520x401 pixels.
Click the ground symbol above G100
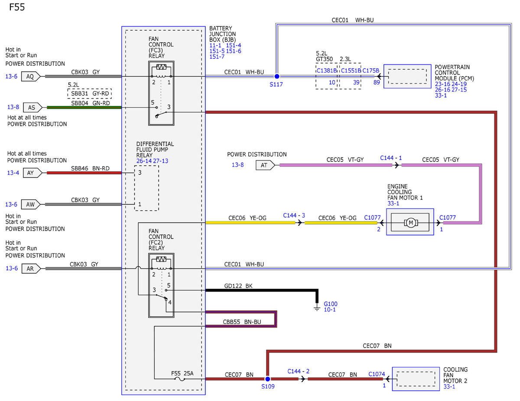(318, 308)
